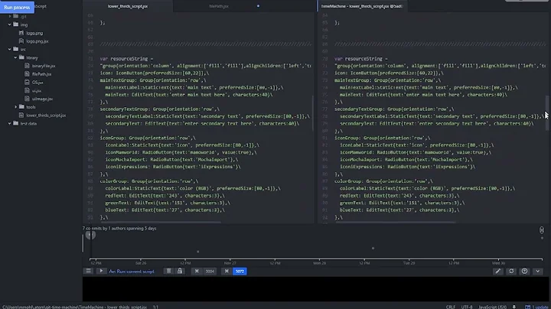
Task: Click the src folder icon
Action: tap(16, 49)
